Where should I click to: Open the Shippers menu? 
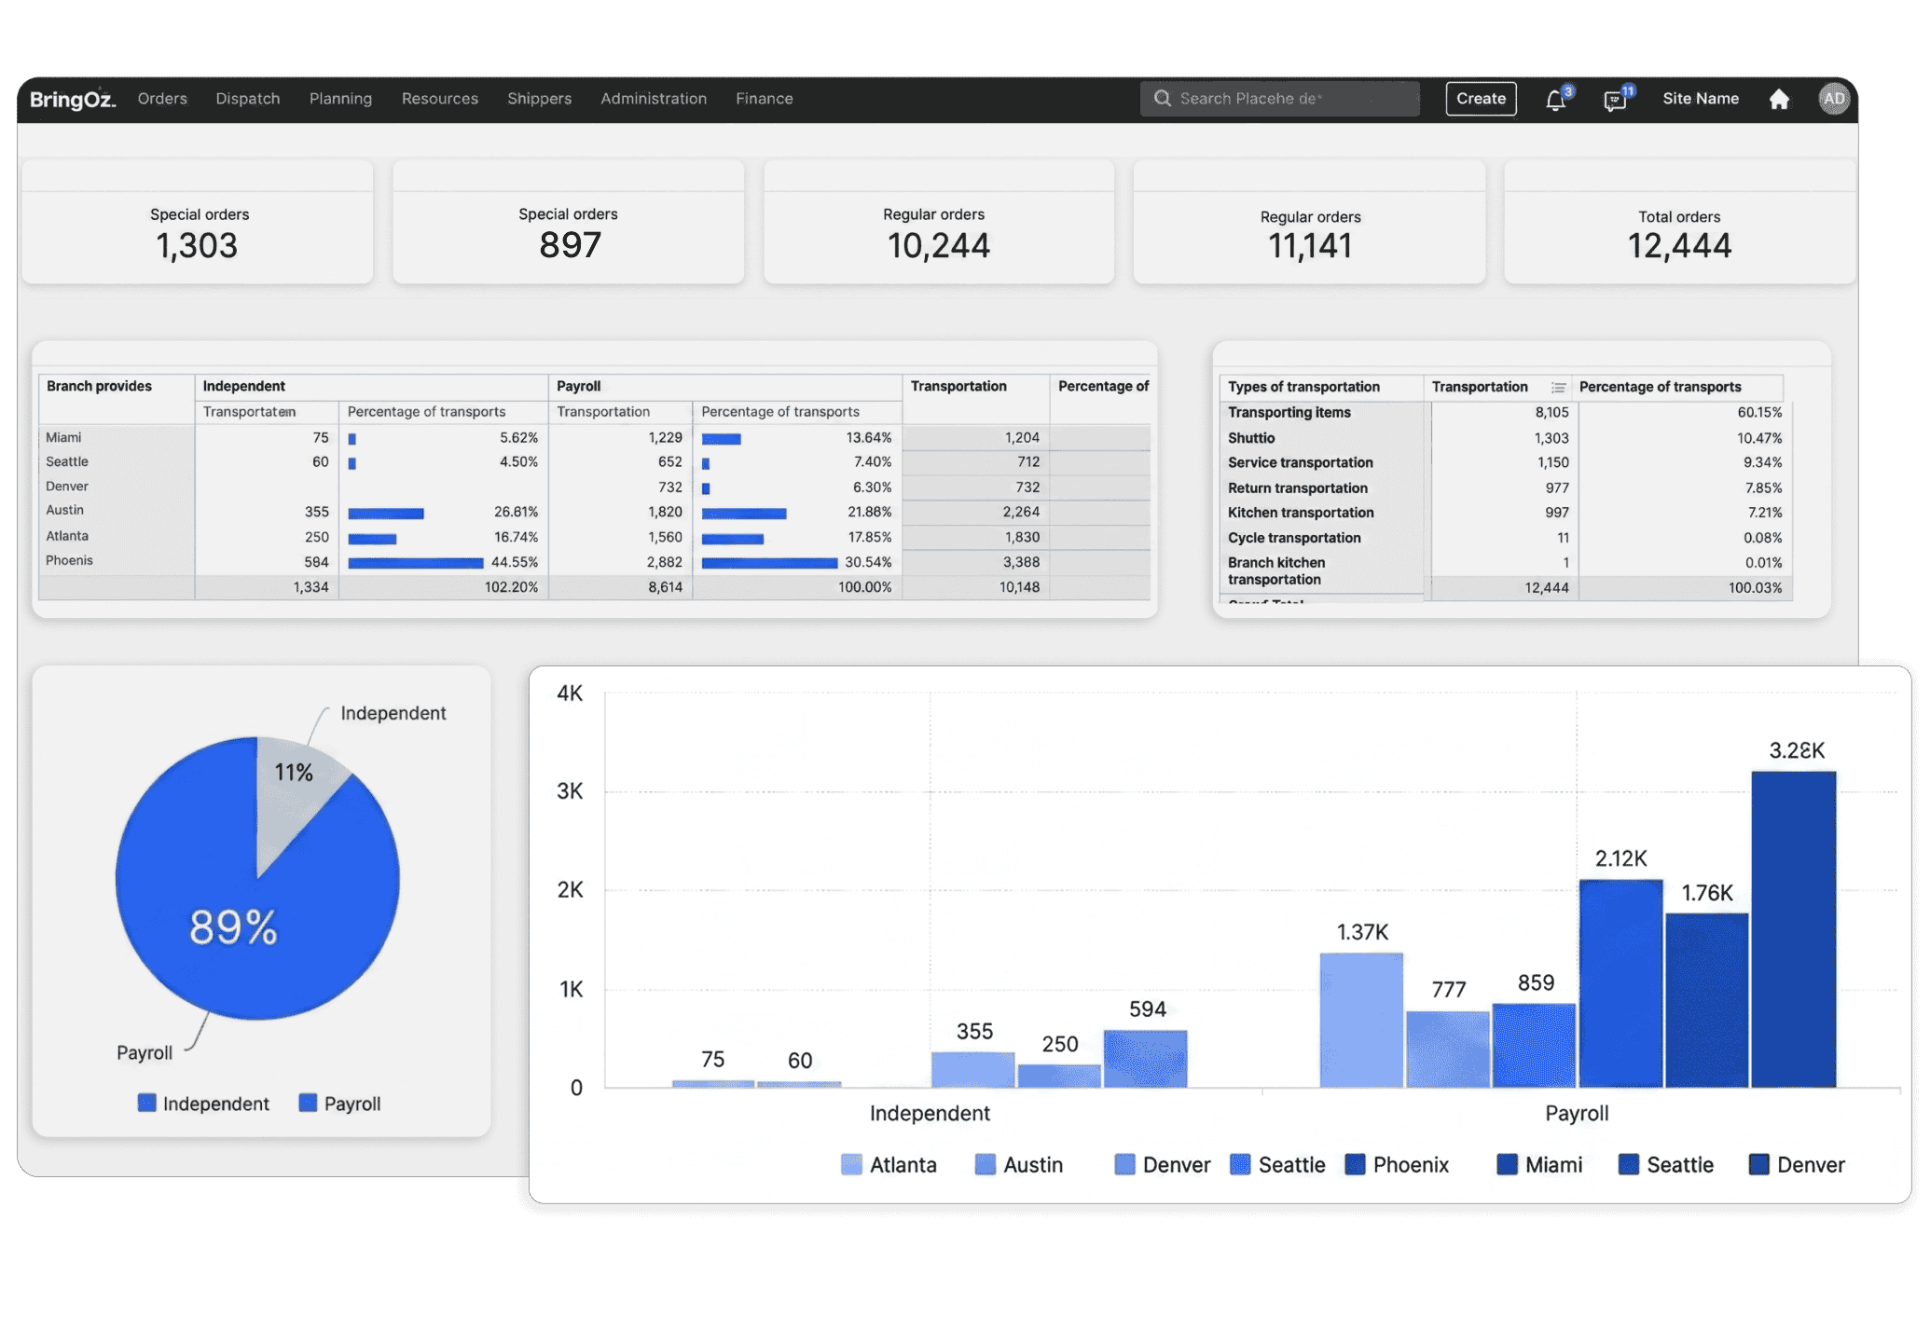[x=539, y=99]
